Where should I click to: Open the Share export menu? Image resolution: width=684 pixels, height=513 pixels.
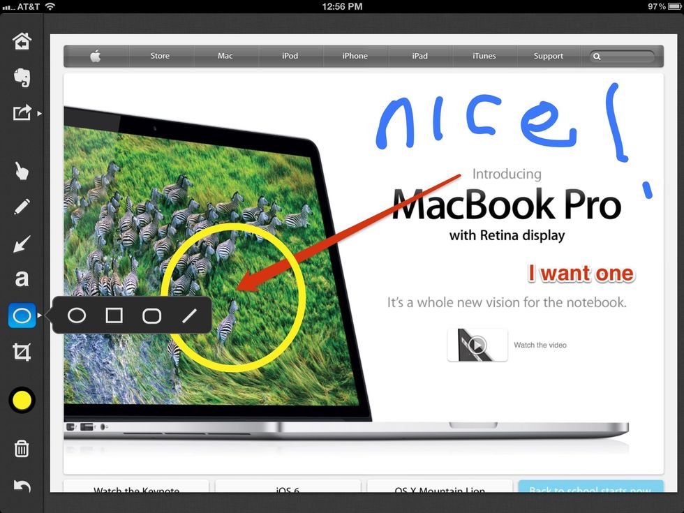click(x=22, y=112)
